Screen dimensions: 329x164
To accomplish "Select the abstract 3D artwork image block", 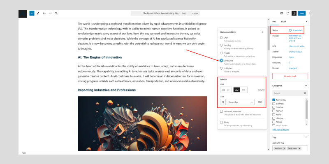I will tap(142, 124).
